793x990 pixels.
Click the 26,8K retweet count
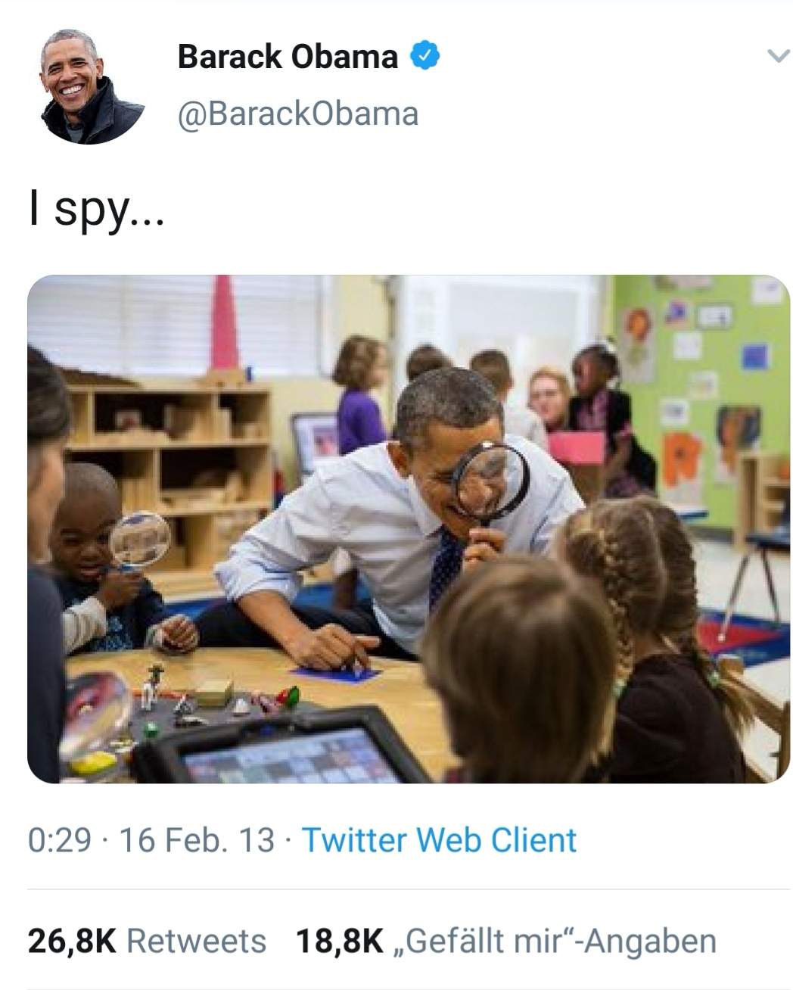(x=72, y=941)
